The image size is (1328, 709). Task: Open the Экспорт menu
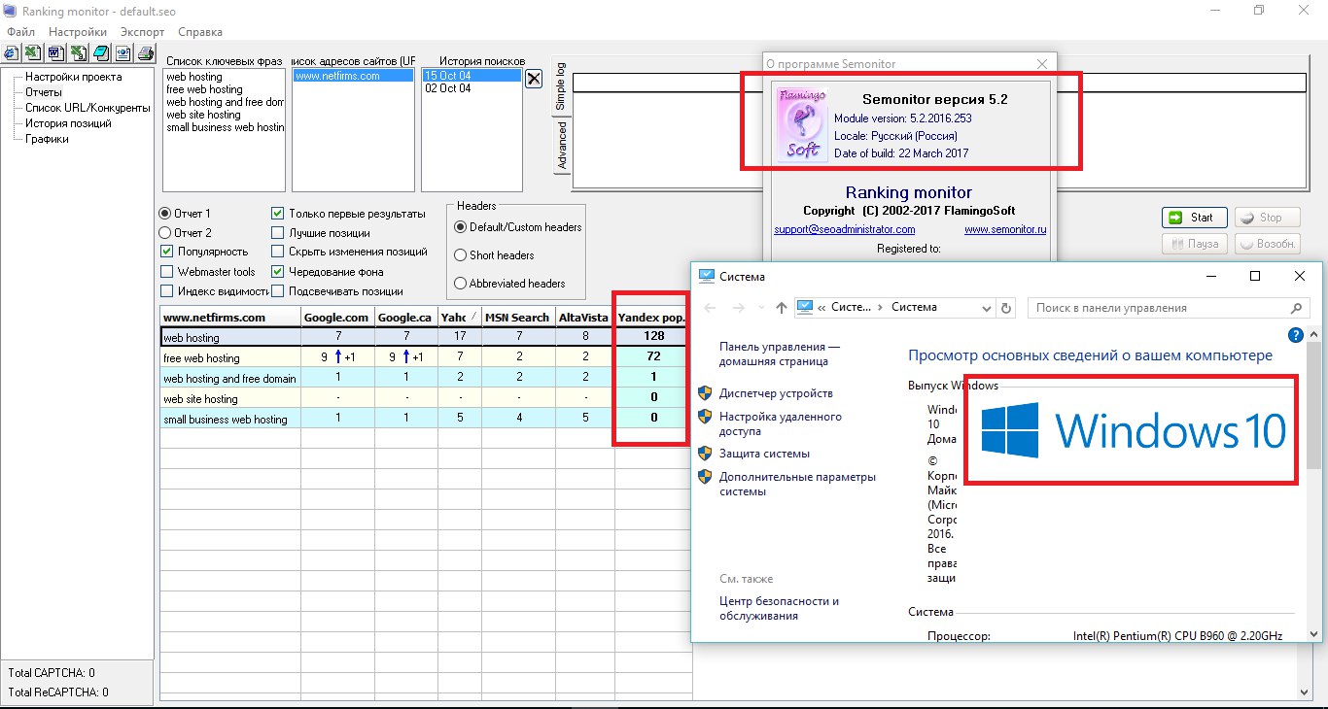pyautogui.click(x=142, y=32)
